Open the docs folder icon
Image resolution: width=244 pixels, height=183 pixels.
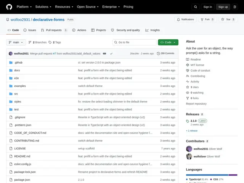11,70
